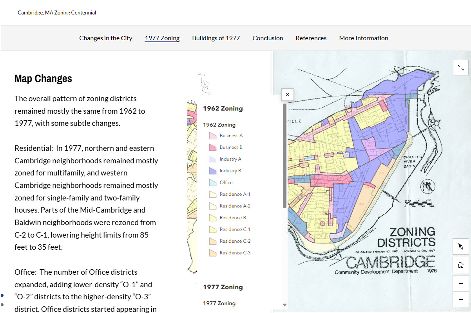This screenshot has height=313, width=471.
Task: Click the Business A color swatch
Action: tap(213, 136)
